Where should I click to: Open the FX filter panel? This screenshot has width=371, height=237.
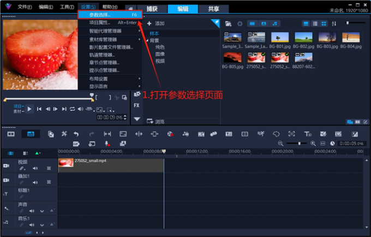click(136, 105)
